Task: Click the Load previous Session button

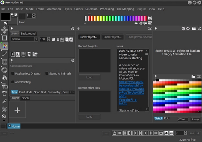Action: point(139,37)
